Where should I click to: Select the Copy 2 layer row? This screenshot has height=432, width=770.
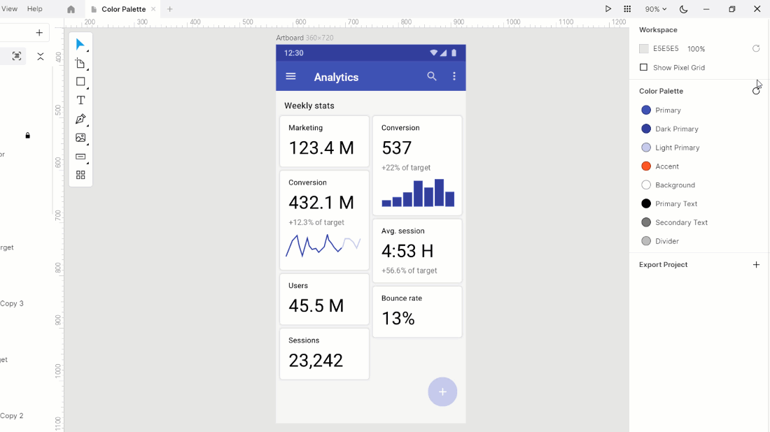[12, 416]
